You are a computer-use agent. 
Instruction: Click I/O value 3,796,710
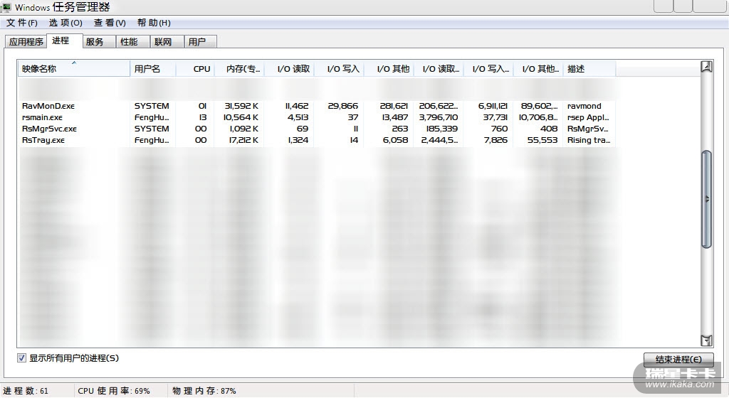438,117
